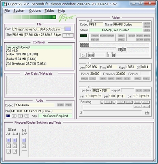Click GSpot Aud test button 1
The image size is (158, 164).
point(15,140)
